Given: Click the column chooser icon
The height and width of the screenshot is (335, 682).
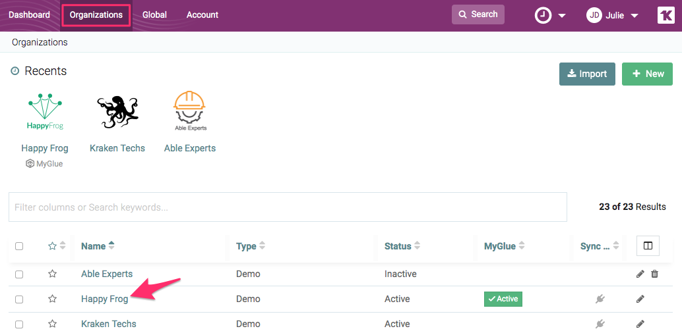Looking at the screenshot, I should pyautogui.click(x=648, y=245).
